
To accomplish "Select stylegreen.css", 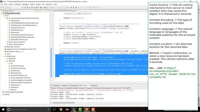I will pos(15,85).
